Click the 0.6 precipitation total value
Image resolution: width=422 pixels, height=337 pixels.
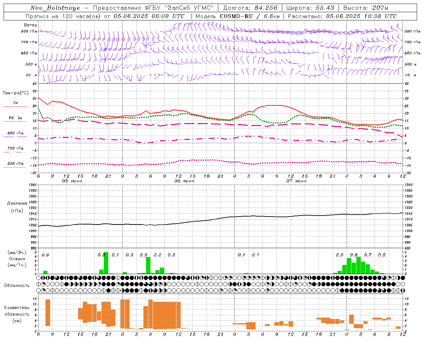tap(45, 255)
